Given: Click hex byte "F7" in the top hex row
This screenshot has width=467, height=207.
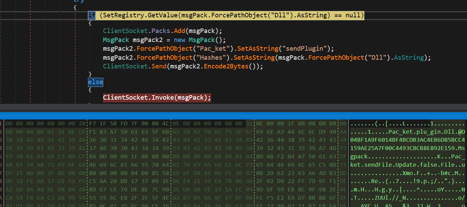Looking at the screenshot, I should (93, 124).
